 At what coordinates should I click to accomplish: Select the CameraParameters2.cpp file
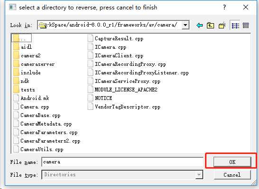click(x=47, y=141)
